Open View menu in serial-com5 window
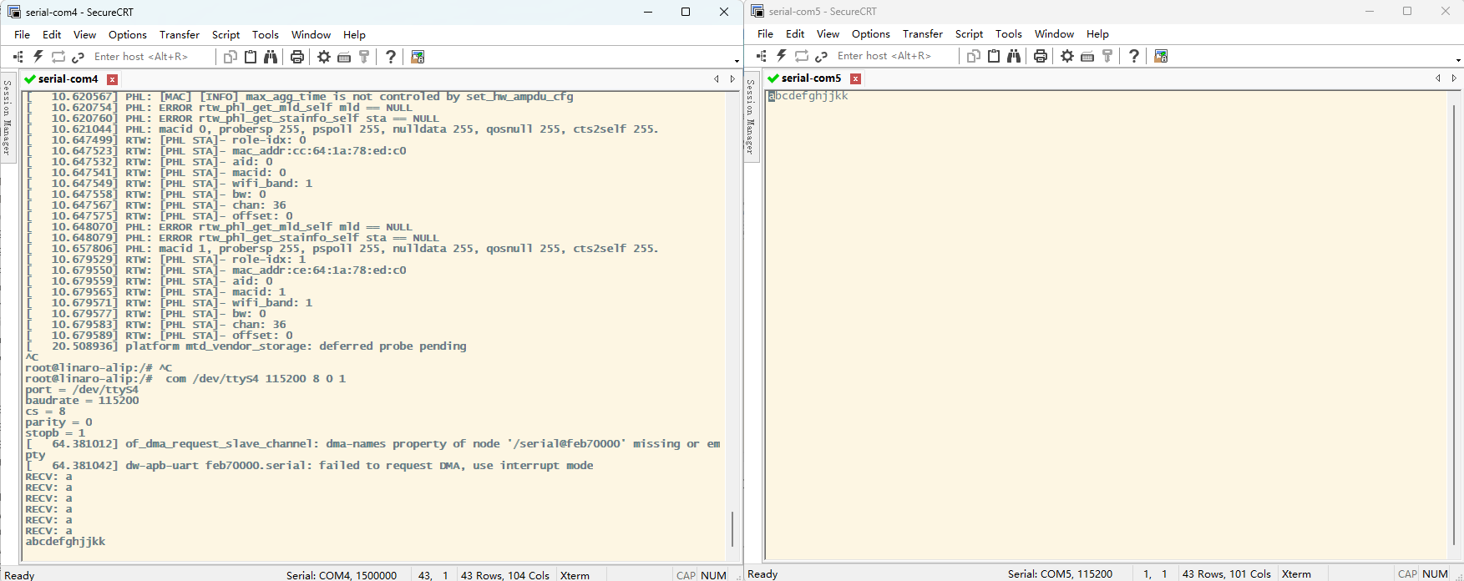This screenshot has width=1464, height=581. [828, 34]
